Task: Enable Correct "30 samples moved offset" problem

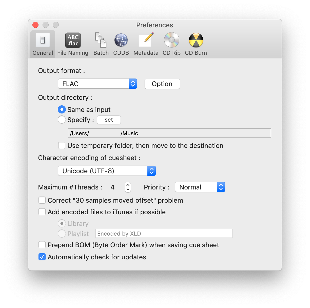Action: point(42,200)
